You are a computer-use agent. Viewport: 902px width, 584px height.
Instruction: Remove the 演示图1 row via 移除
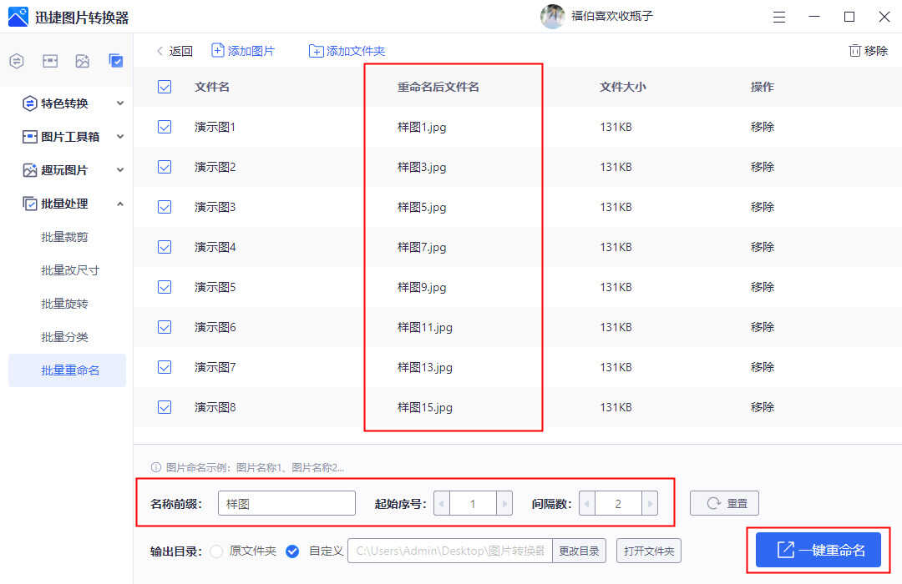pyautogui.click(x=763, y=127)
